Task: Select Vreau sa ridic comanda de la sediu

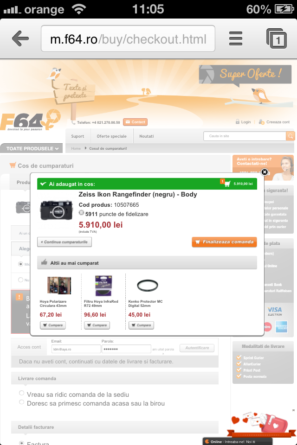Action: (x=22, y=393)
